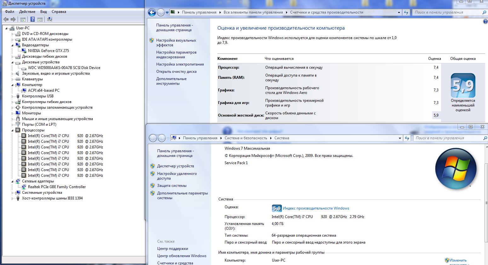This screenshot has width=488, height=265.
Task: Open Help via blue question-mark toolbar icon
Action: tap(32, 20)
